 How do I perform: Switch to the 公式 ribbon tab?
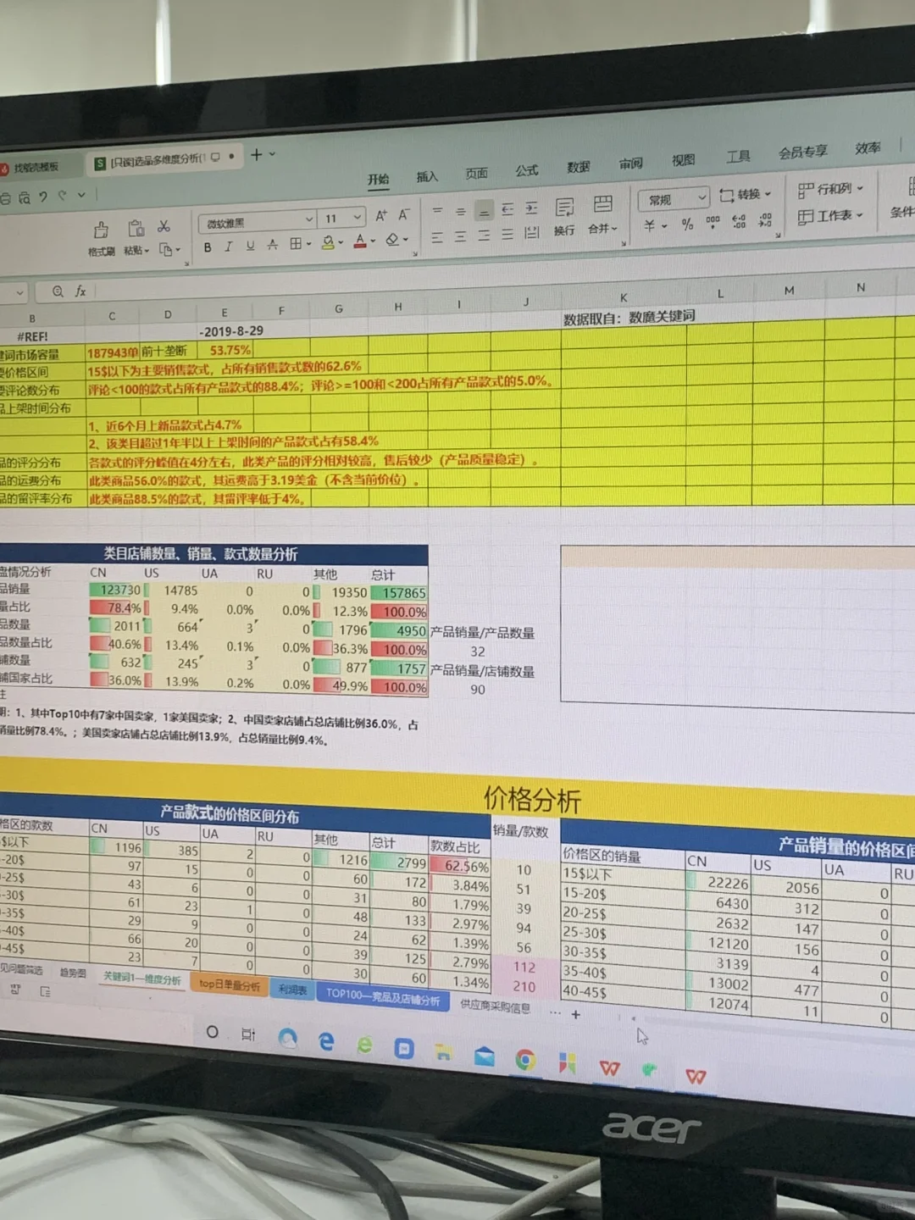pos(527,170)
